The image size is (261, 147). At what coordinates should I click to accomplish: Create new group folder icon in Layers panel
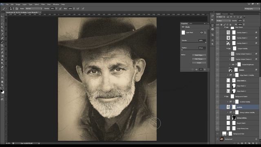click(x=249, y=143)
